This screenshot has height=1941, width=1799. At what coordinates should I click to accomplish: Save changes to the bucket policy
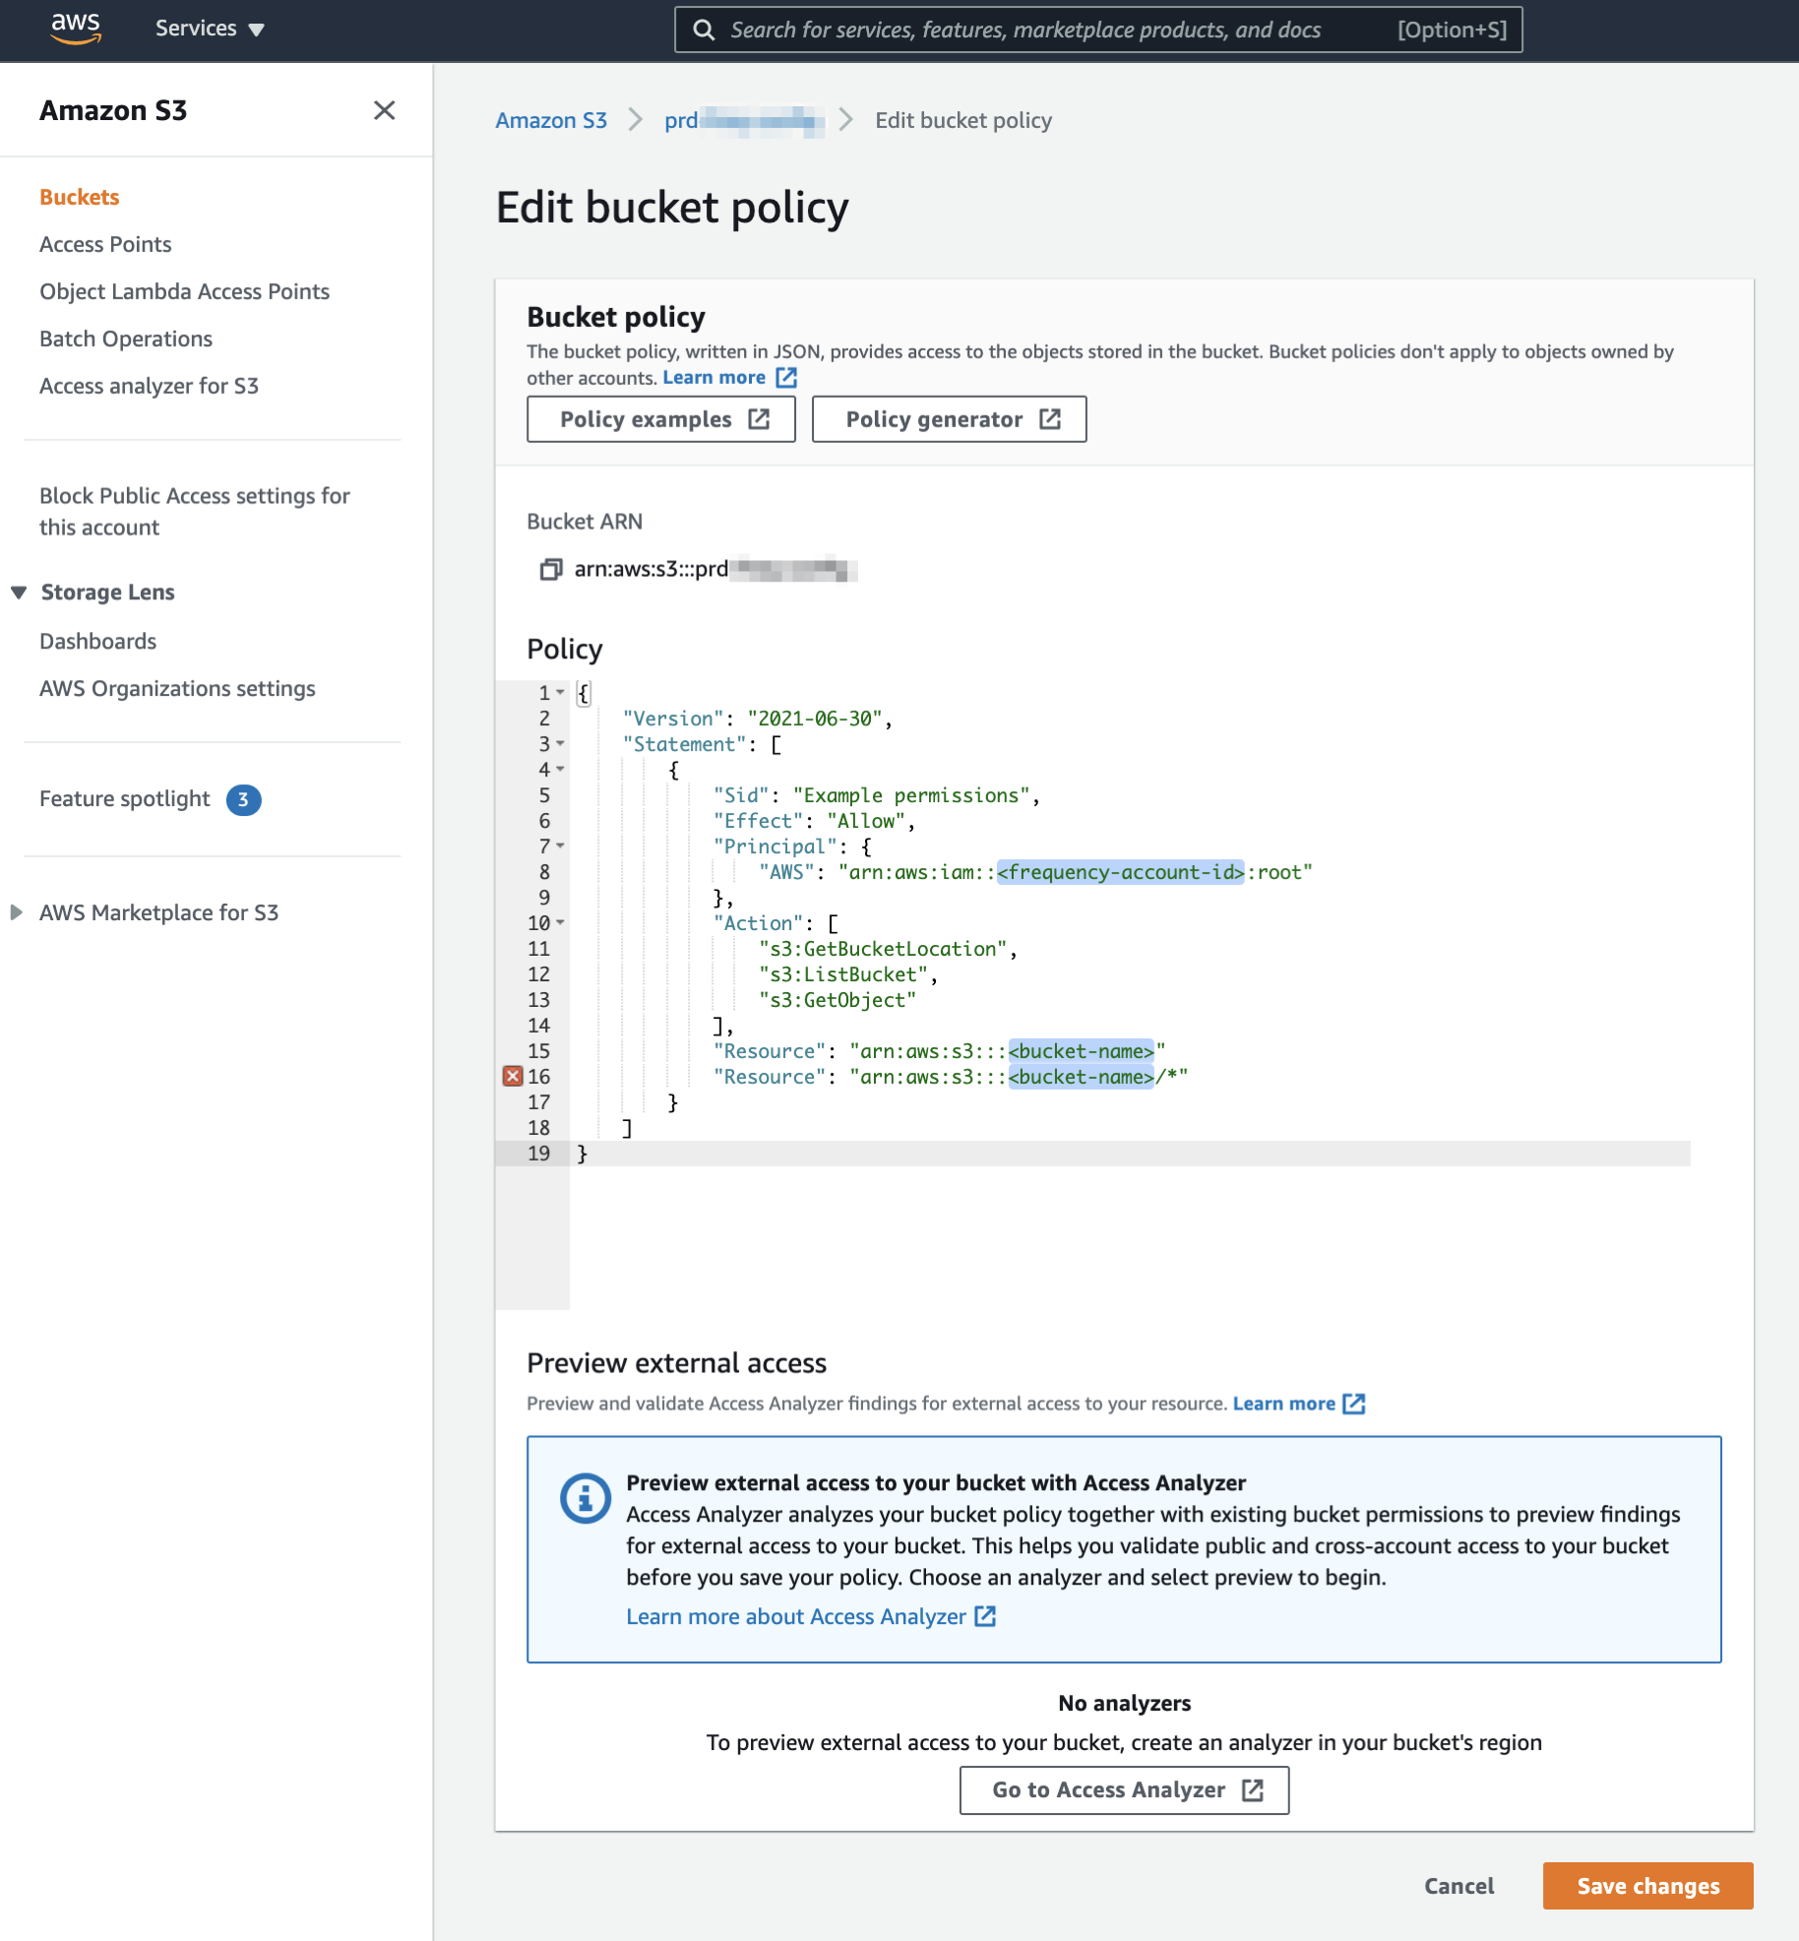1647,1886
